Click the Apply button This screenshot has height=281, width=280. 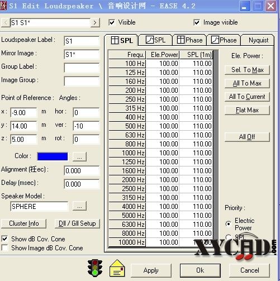(x=151, y=270)
